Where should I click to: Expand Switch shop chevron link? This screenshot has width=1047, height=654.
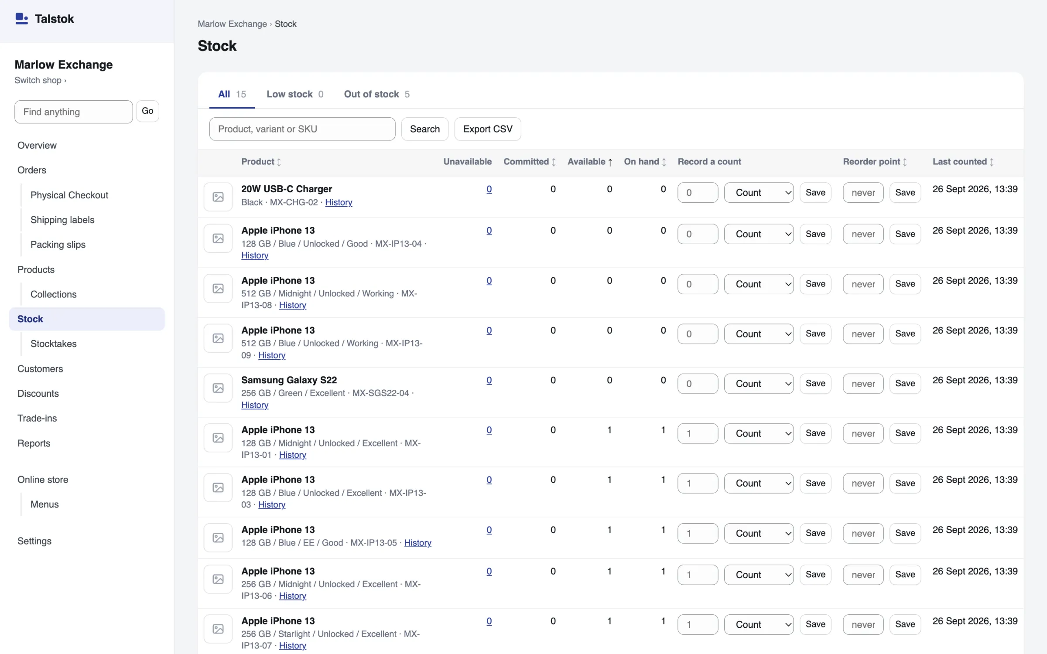(x=41, y=80)
